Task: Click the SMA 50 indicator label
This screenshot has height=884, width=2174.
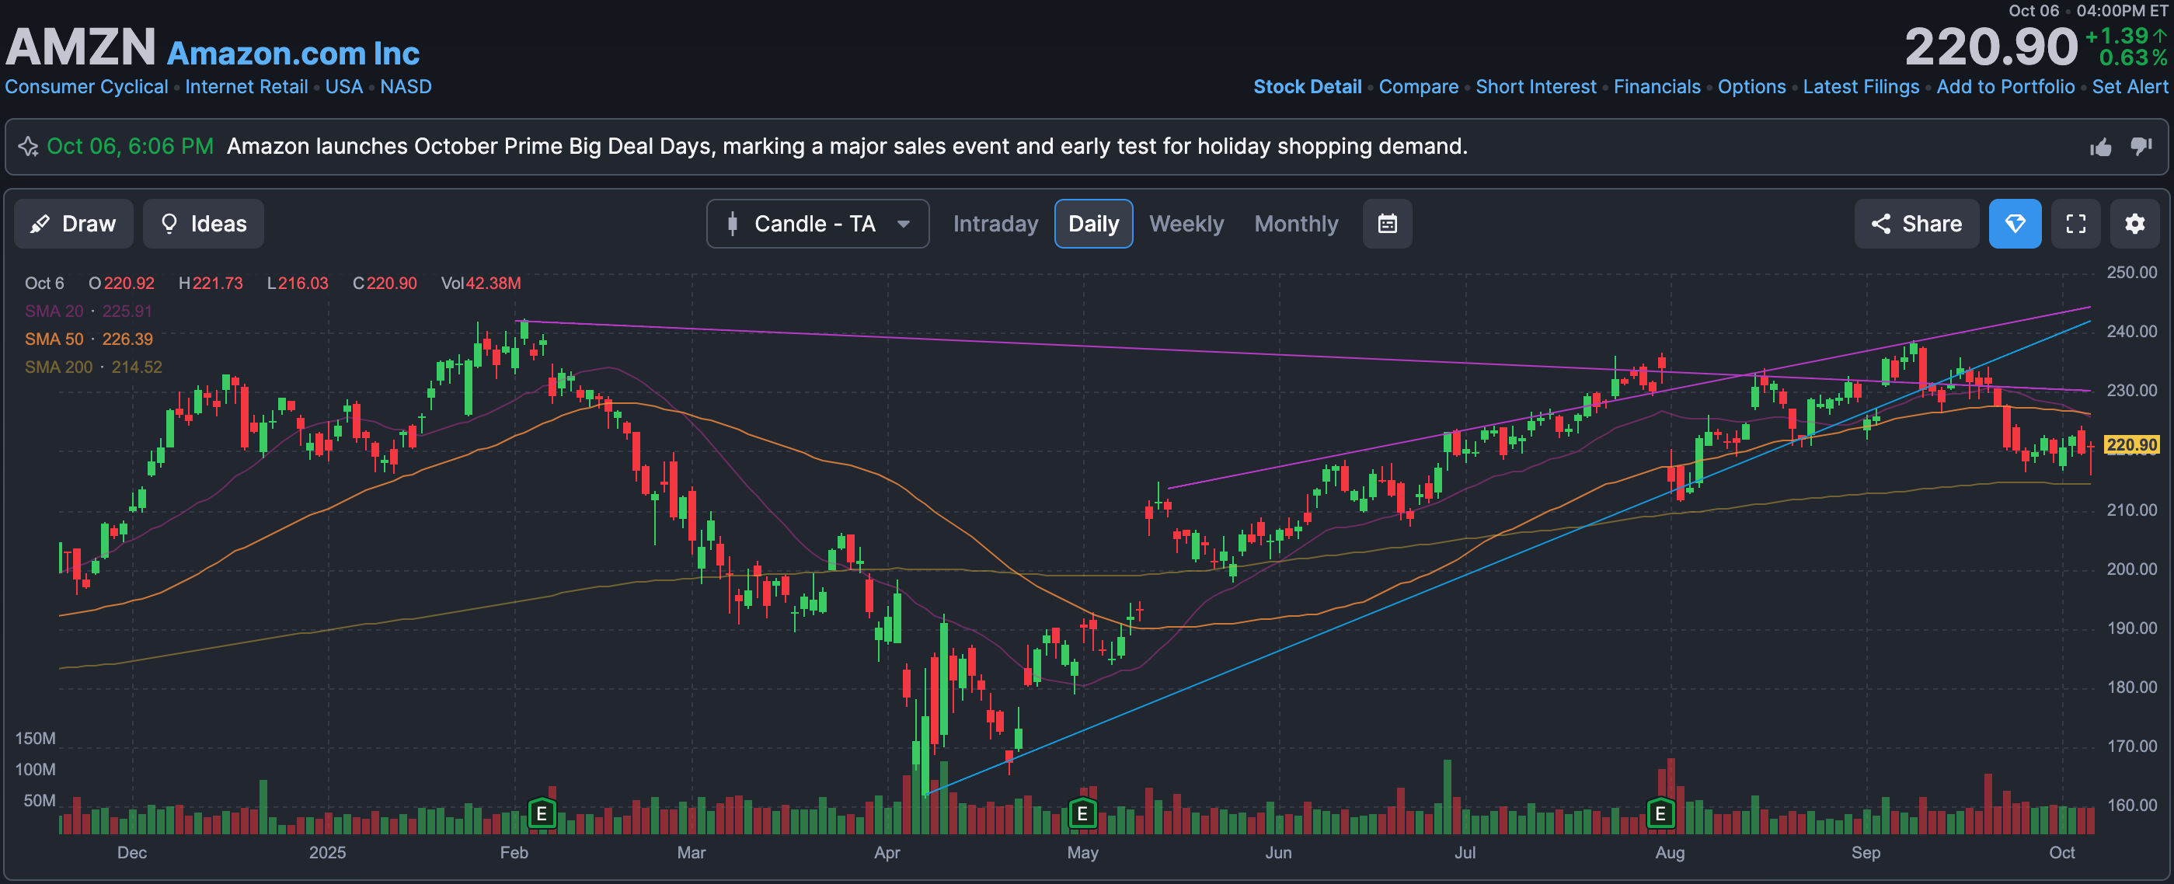Action: (x=54, y=339)
